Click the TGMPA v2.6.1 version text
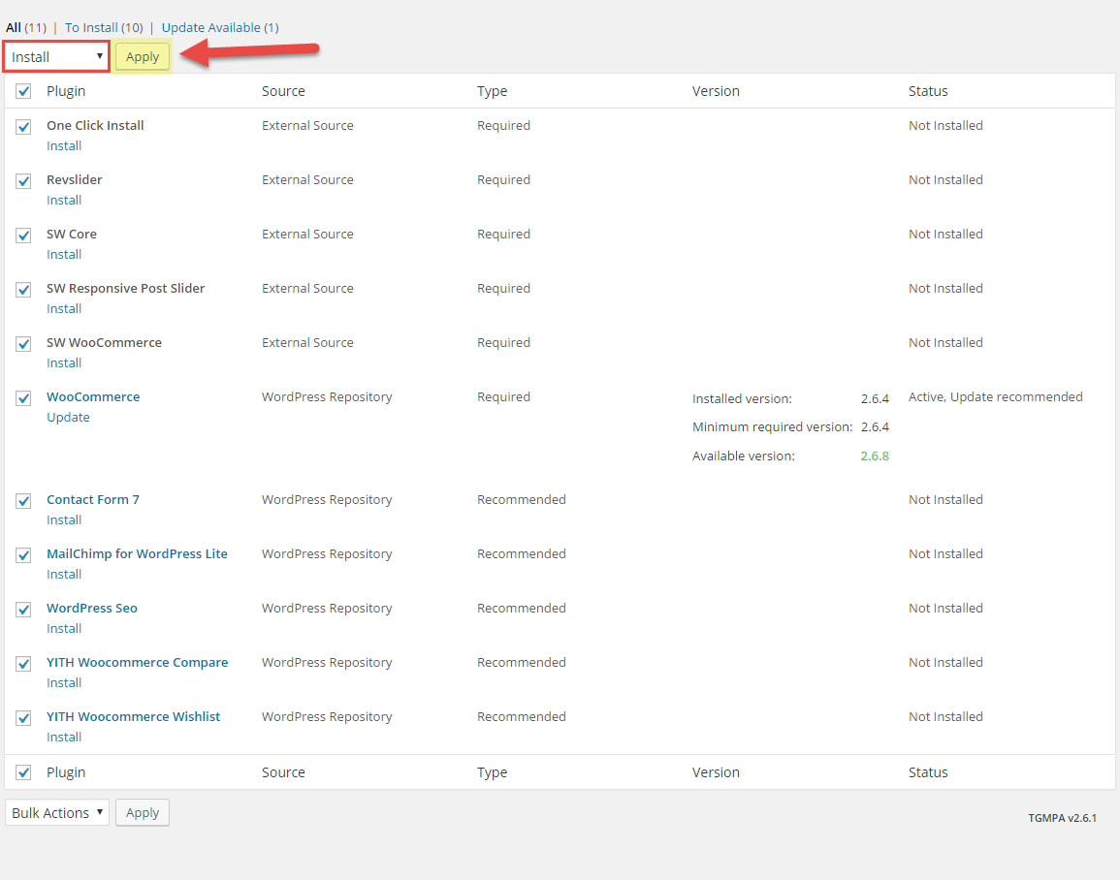This screenshot has height=880, width=1120. (x=1062, y=819)
